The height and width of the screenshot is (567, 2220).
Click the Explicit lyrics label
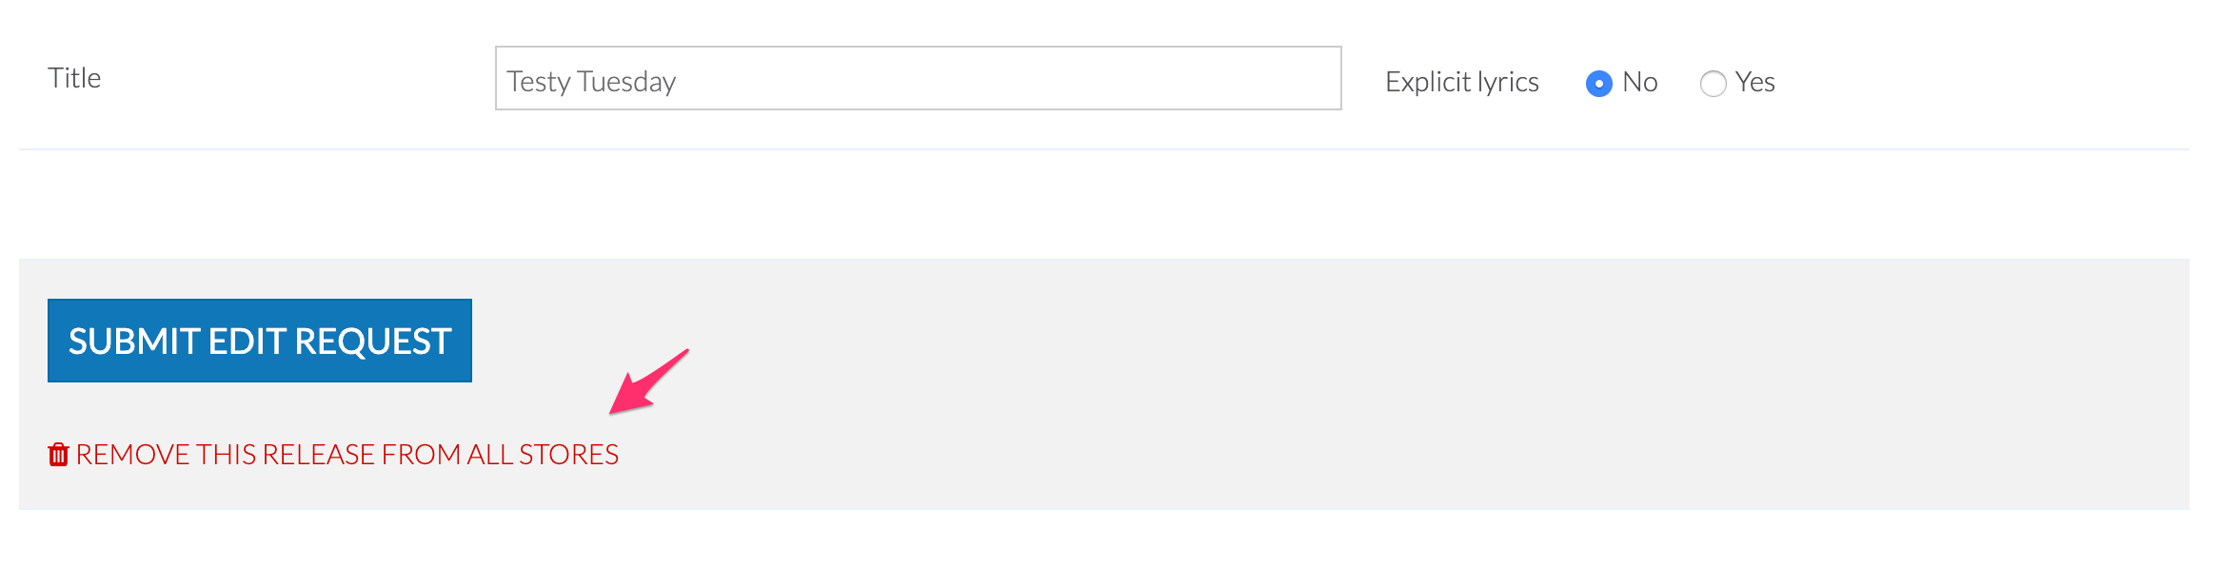(x=1462, y=83)
